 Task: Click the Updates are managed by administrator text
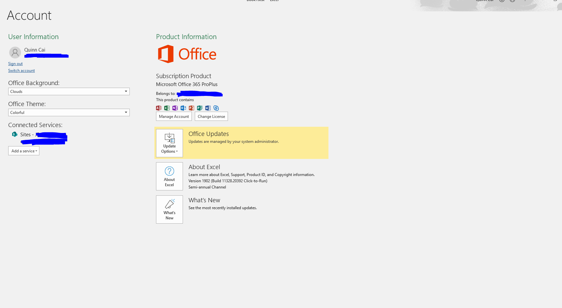pos(234,142)
